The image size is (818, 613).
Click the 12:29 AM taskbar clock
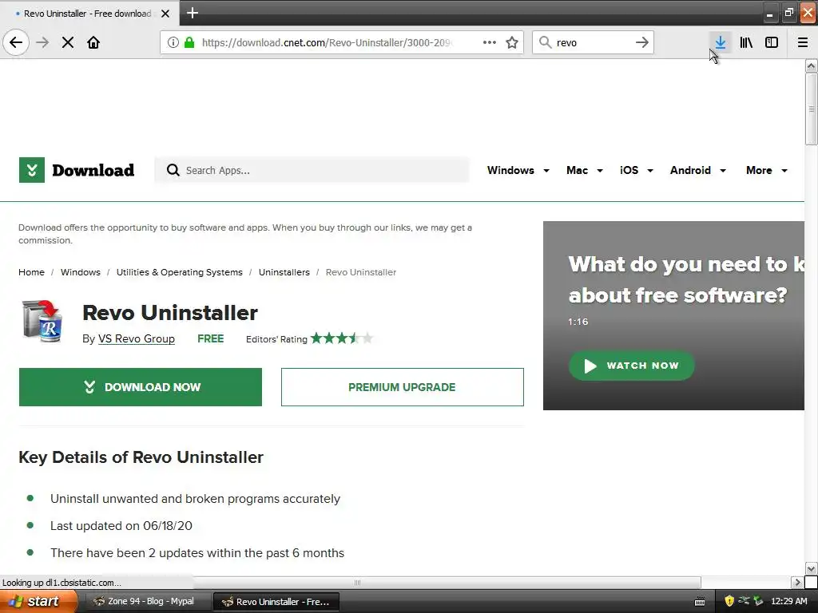click(x=788, y=601)
